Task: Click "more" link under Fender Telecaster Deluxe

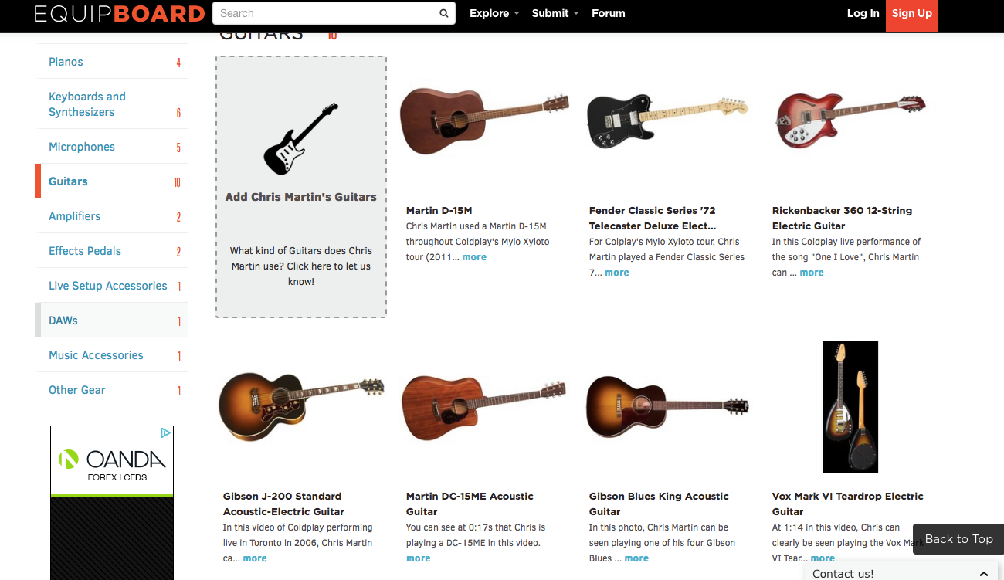Action: (x=617, y=273)
